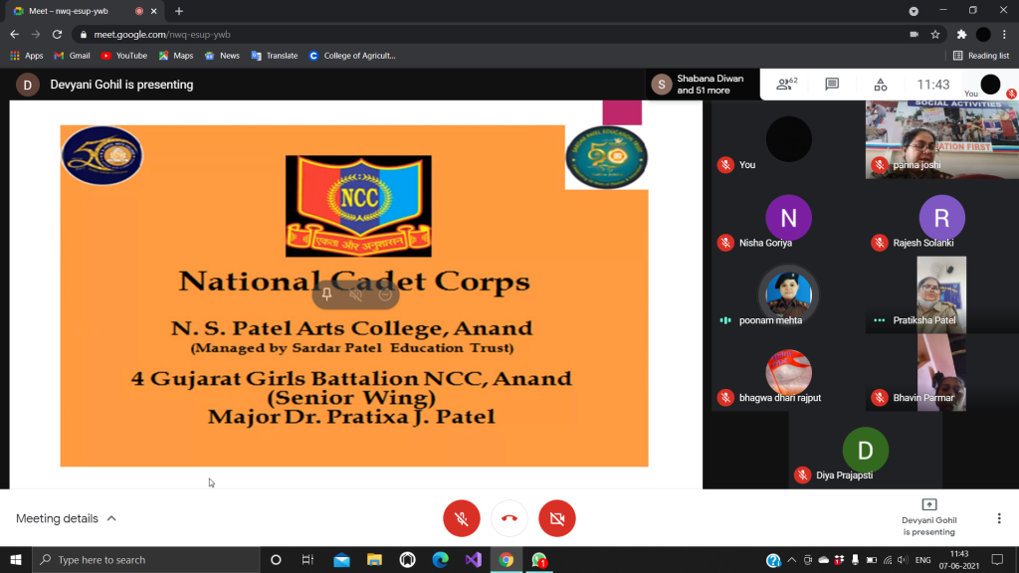This screenshot has height=573, width=1019.
Task: Click the camera permission icon in the address bar
Action: click(914, 35)
